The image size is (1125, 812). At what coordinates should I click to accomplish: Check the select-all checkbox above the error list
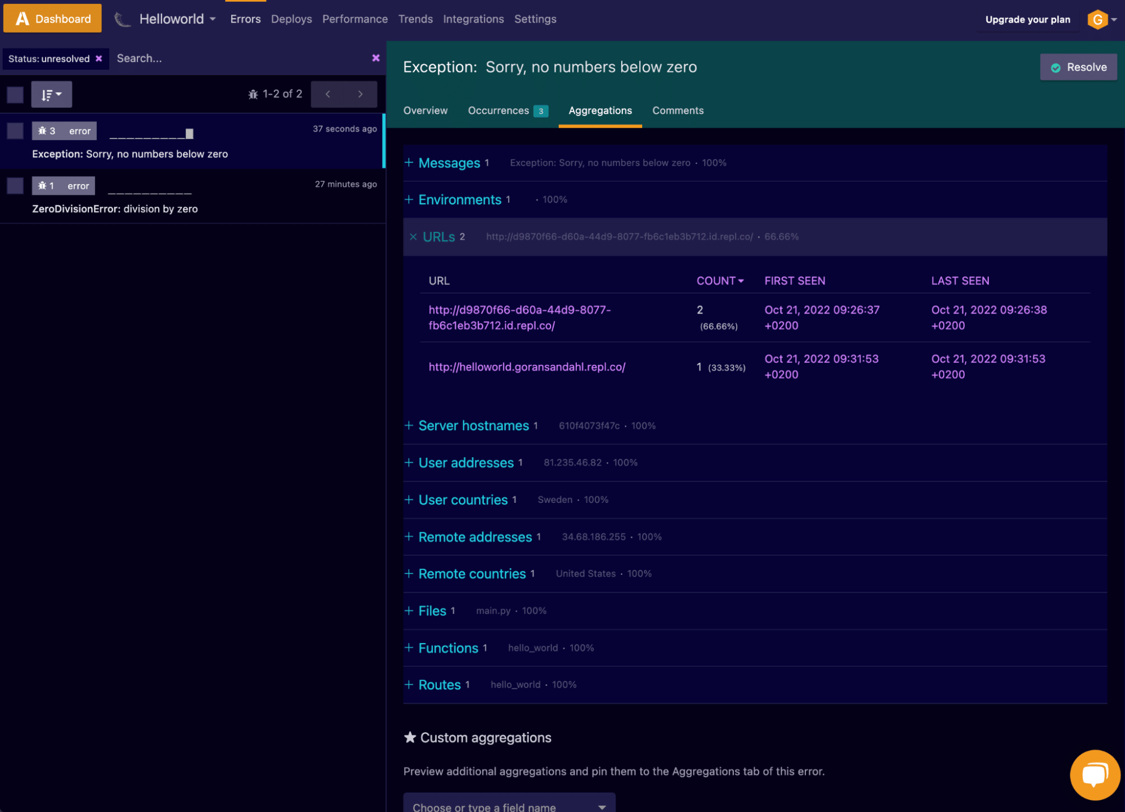click(x=15, y=94)
